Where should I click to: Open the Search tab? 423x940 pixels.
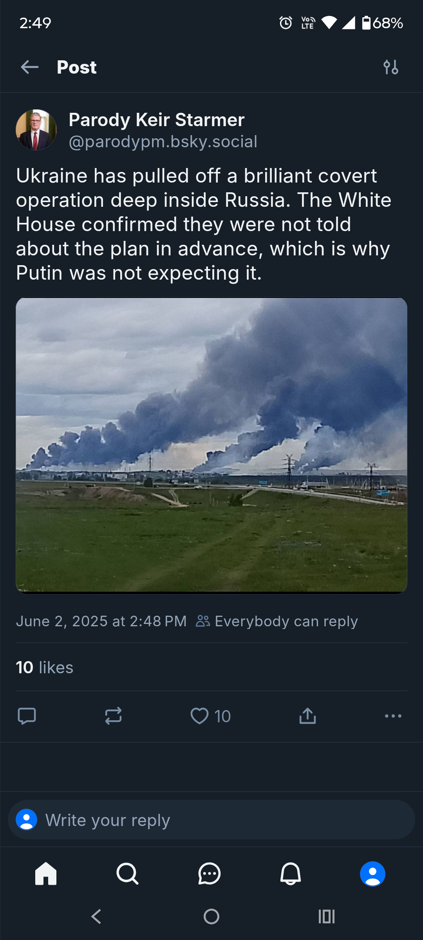127,874
